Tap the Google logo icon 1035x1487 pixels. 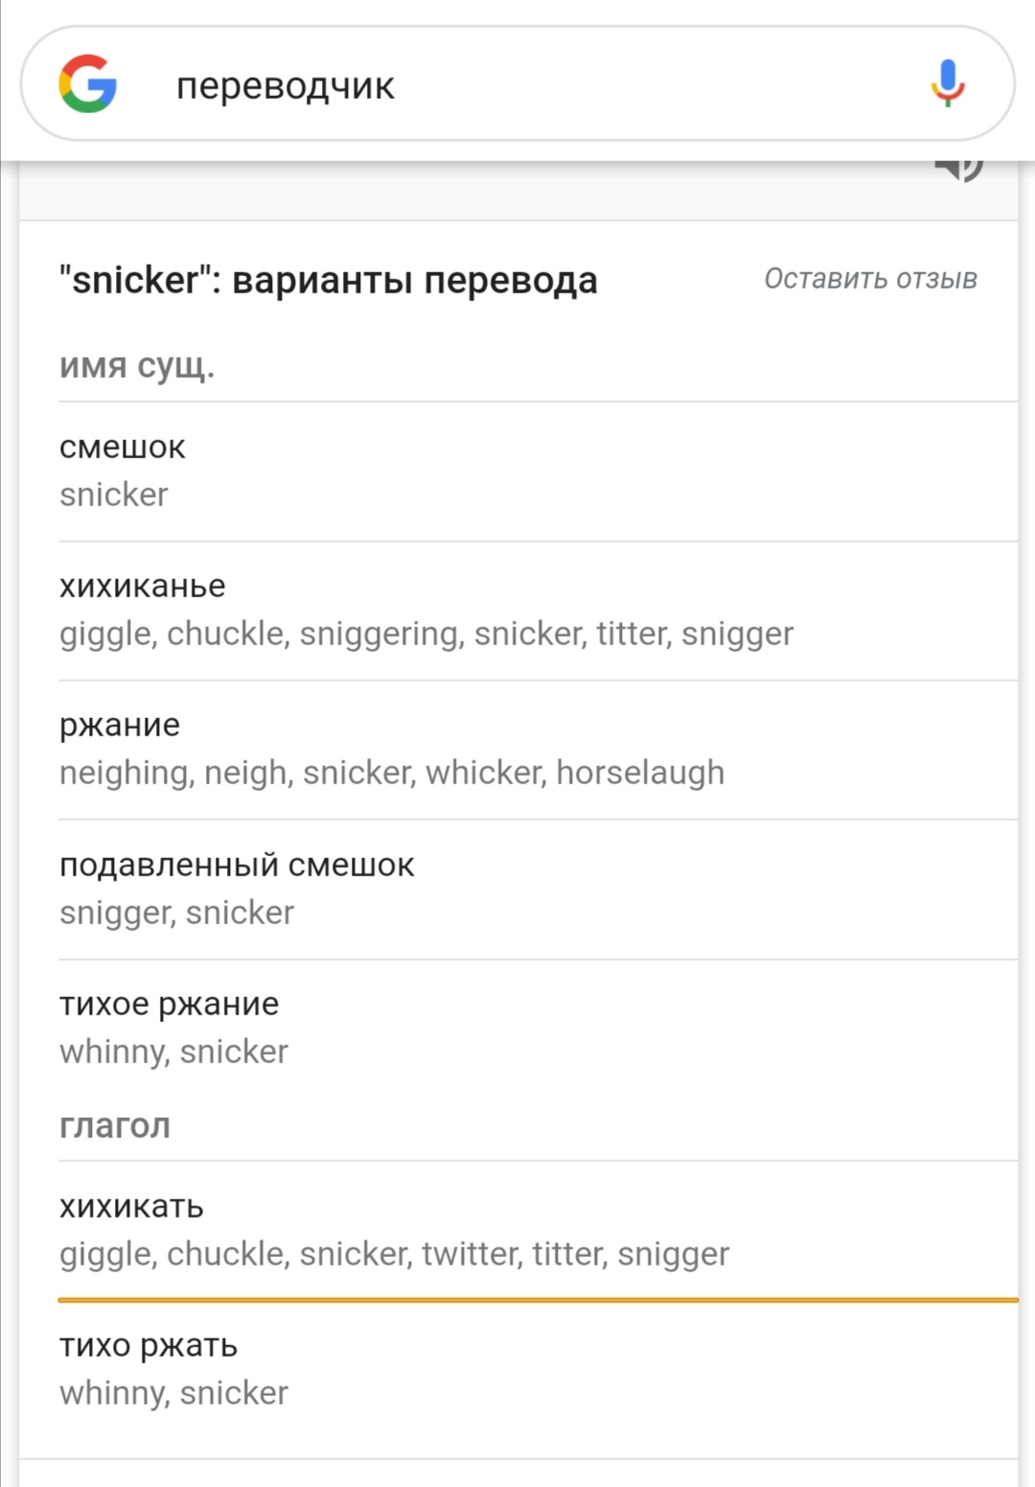click(87, 84)
